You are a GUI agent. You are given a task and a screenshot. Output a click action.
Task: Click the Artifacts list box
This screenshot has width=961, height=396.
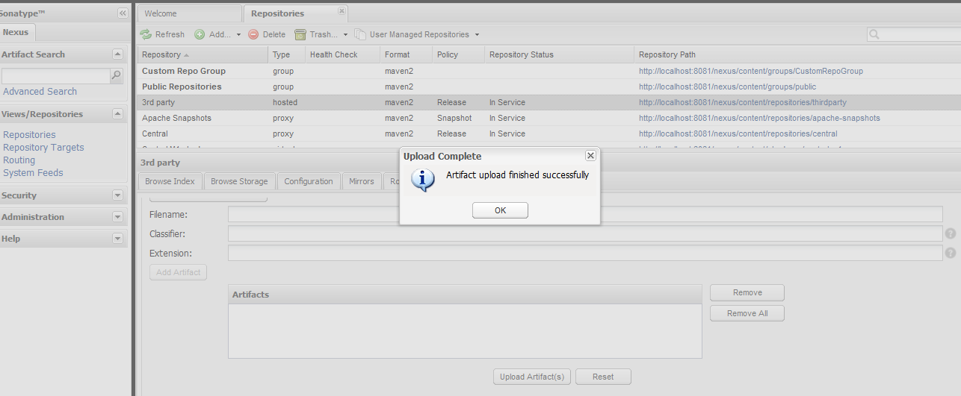[465, 330]
